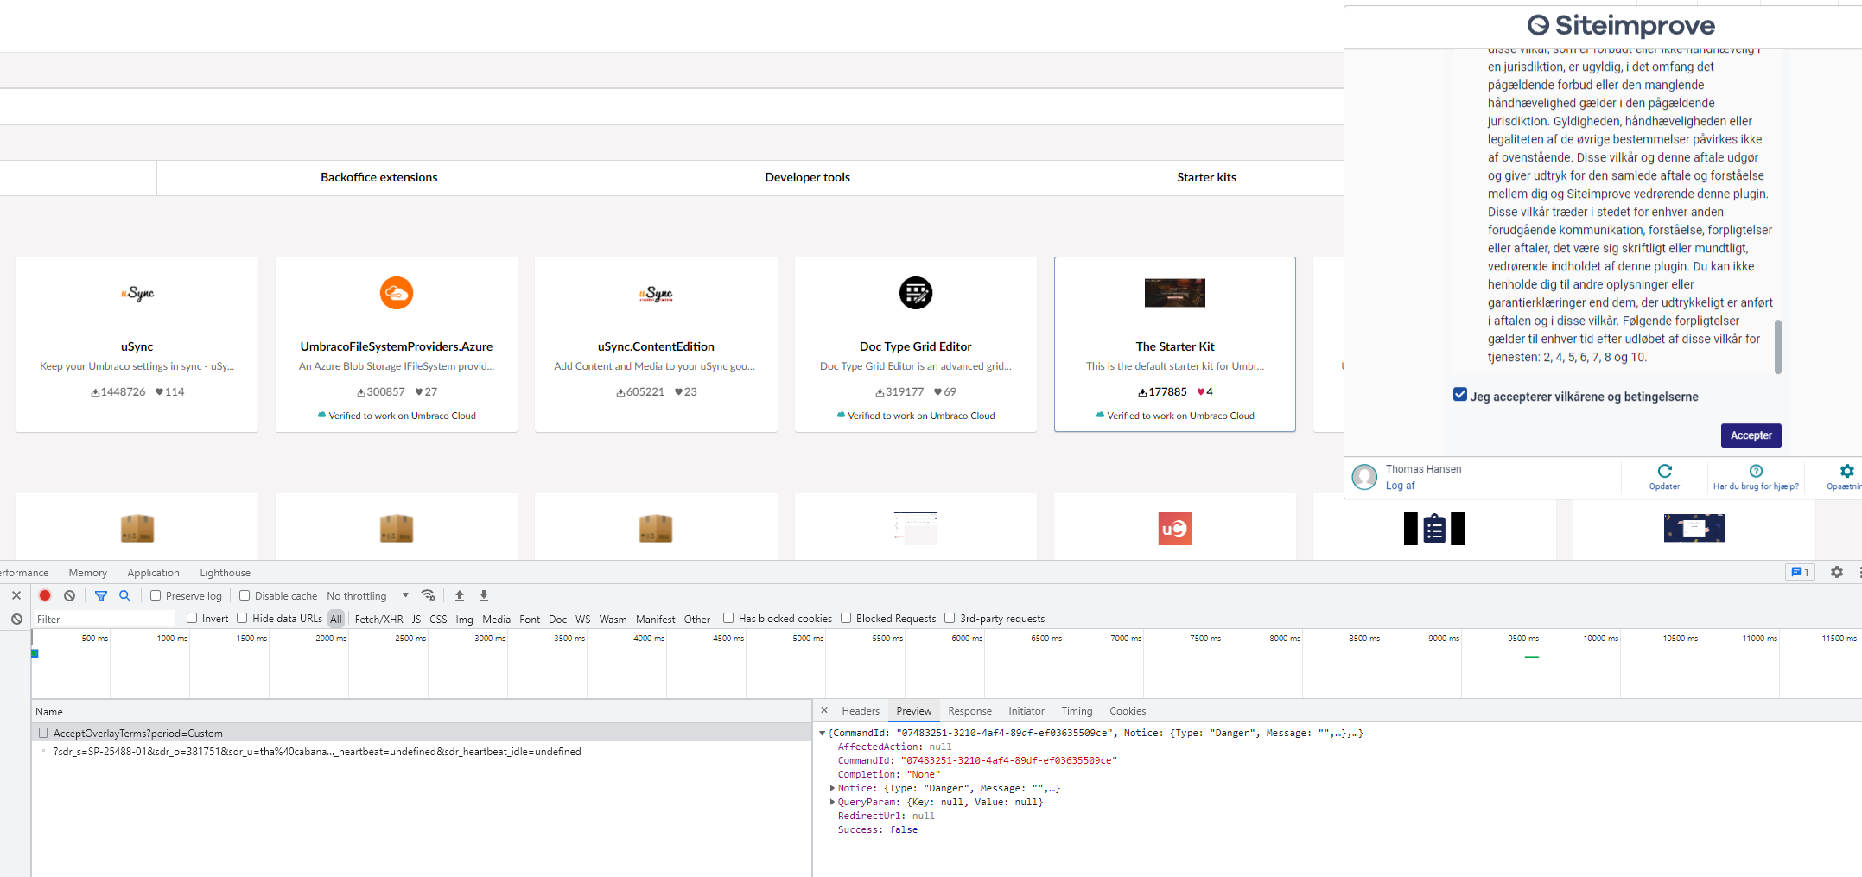This screenshot has height=877, width=1862.
Task: Tick checkbox beside AcceptOverlayTerms request row
Action: (x=42, y=733)
